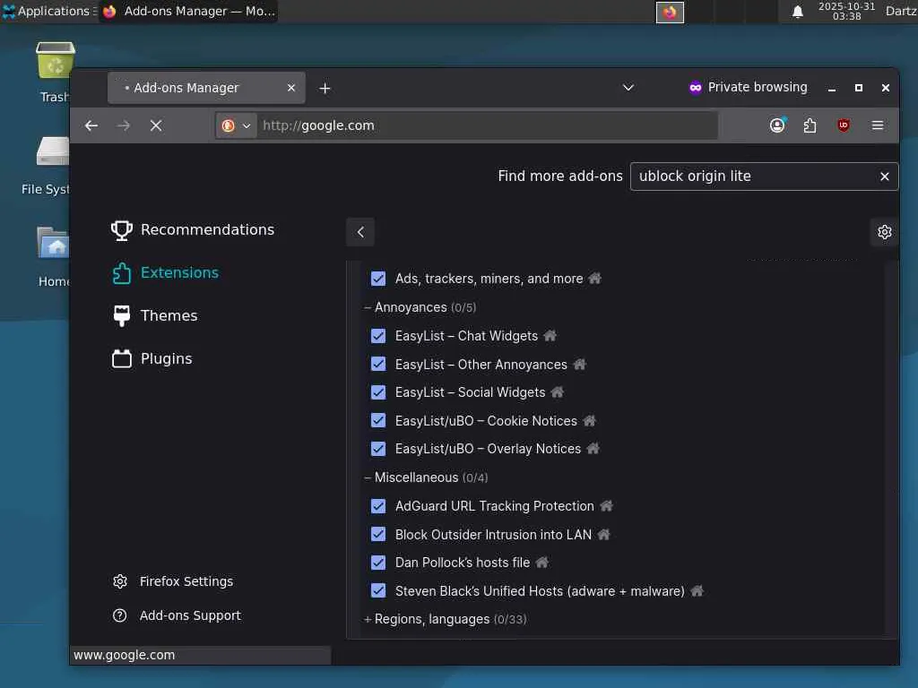The image size is (918, 688).
Task: Click the Add-ons Manager taskbar button
Action: point(188,11)
